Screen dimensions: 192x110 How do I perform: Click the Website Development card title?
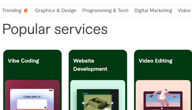pyautogui.click(x=90, y=65)
